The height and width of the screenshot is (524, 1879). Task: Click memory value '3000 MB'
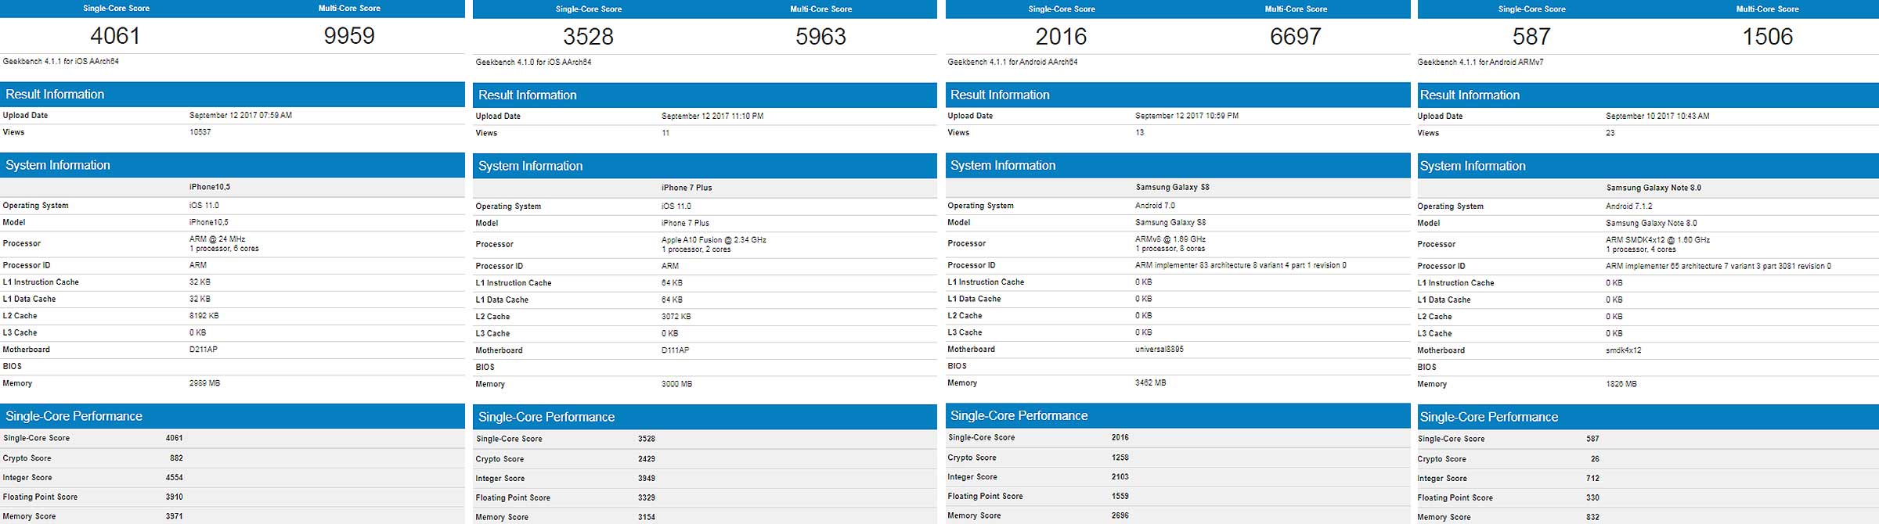tap(676, 384)
